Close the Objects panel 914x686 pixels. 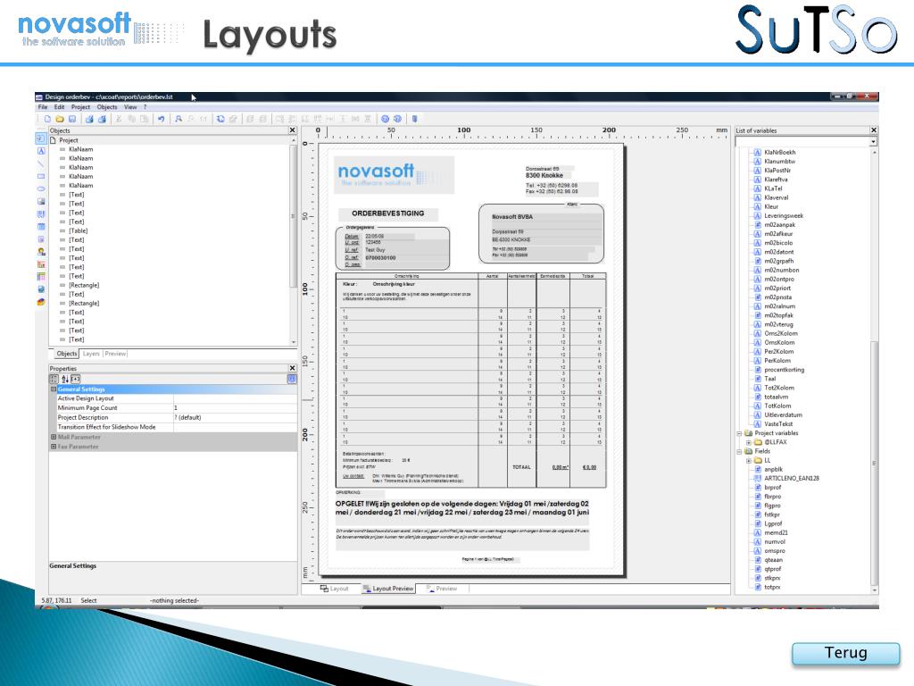click(x=293, y=130)
